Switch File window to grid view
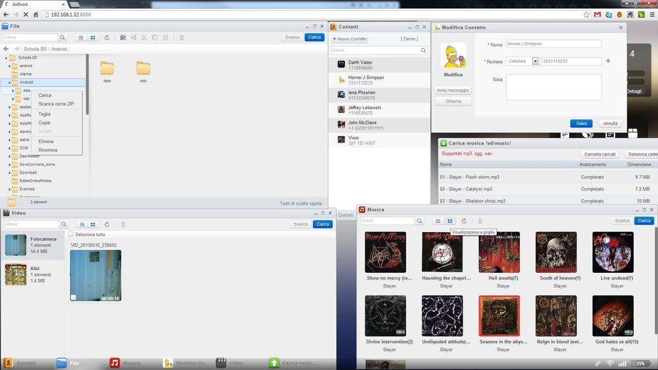The width and height of the screenshot is (658, 370). tap(93, 37)
